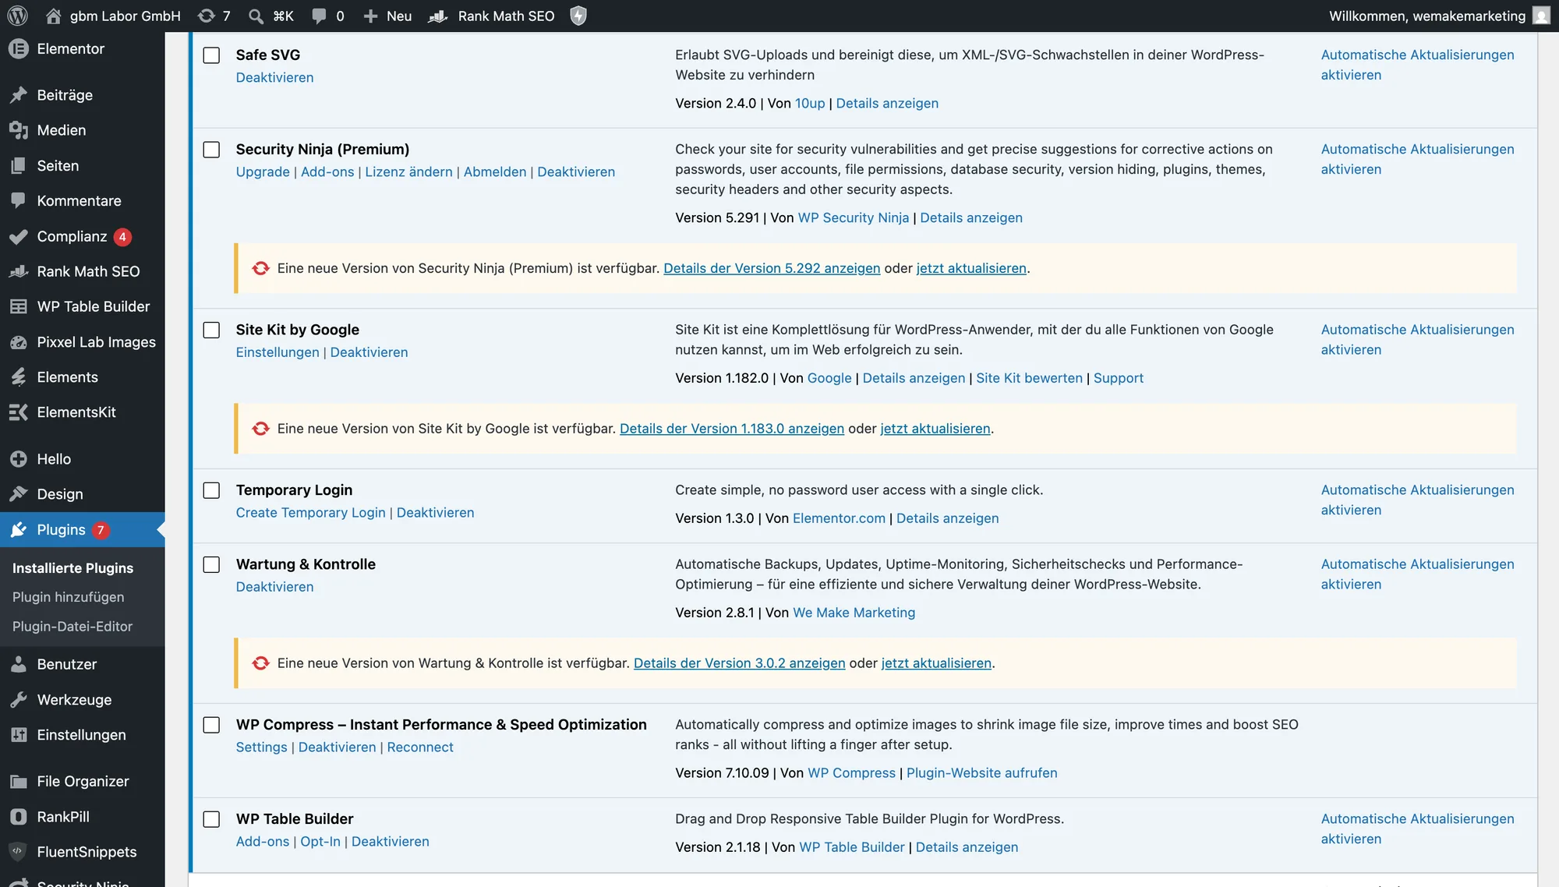Deactivate the Safe SVG plugin
This screenshot has height=887, width=1559.
click(x=274, y=77)
